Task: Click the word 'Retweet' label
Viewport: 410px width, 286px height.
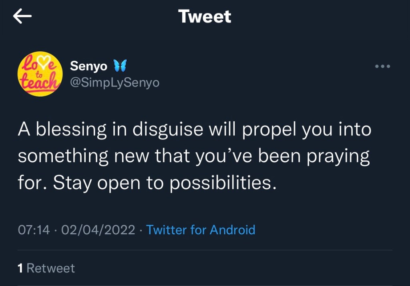Action: point(50,268)
